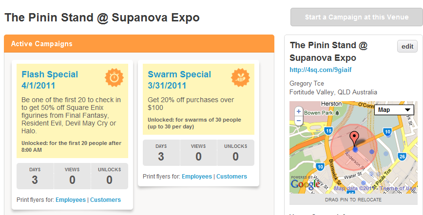The image size is (423, 215).
Task: Open the Swarm Special campaign title
Action: pyautogui.click(x=179, y=74)
